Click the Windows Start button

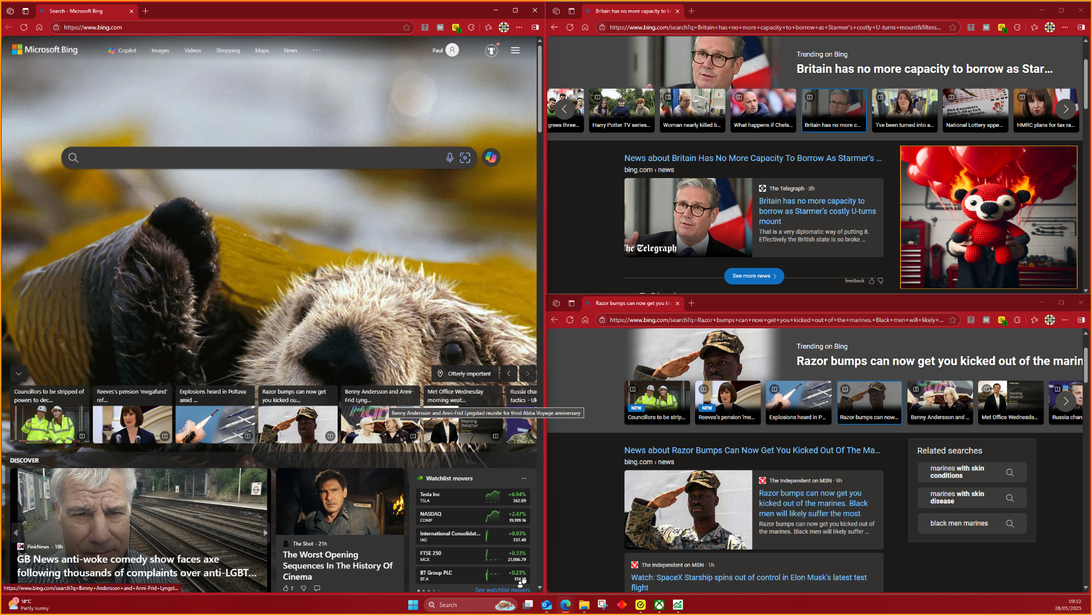(413, 605)
